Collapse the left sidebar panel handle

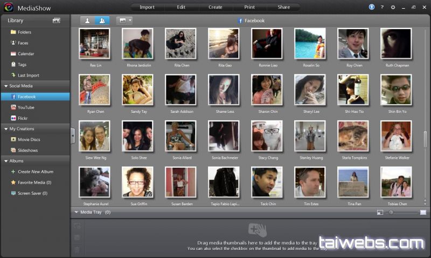click(x=73, y=135)
